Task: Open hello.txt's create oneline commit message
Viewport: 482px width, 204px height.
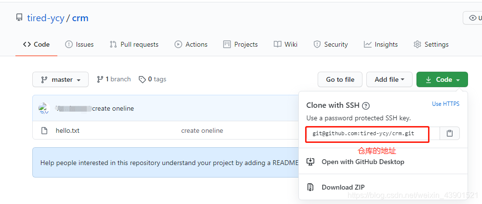Action: (202, 130)
